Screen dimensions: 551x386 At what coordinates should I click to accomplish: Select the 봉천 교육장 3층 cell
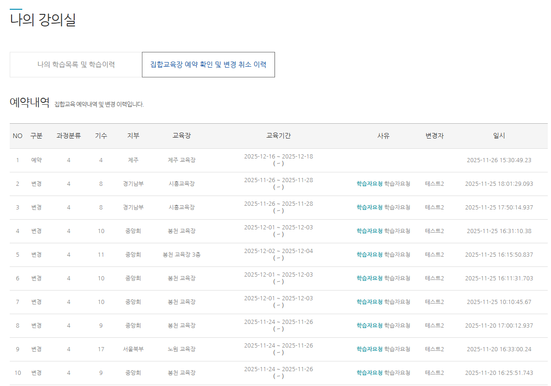point(181,254)
